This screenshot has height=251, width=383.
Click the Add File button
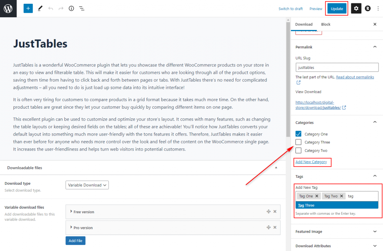76,241
